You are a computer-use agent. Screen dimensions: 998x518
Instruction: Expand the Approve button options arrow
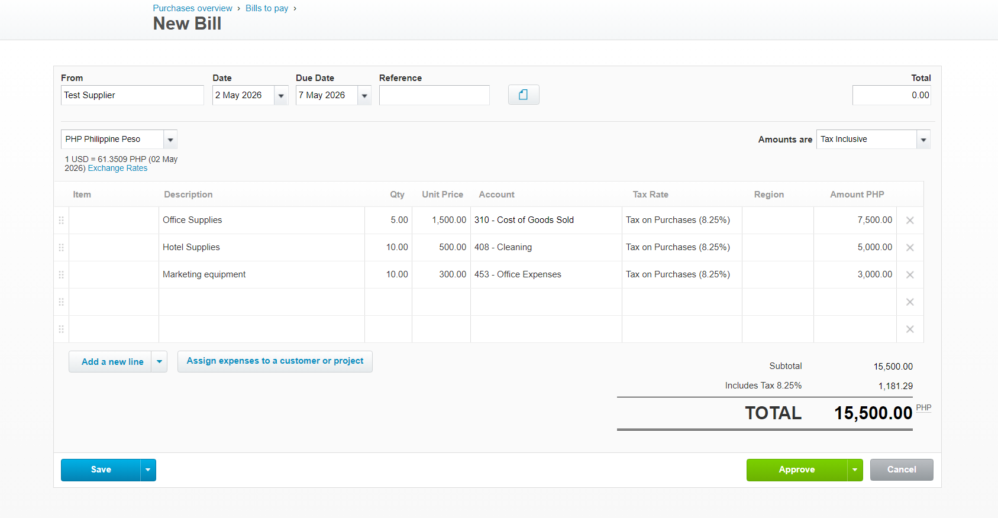(x=855, y=470)
